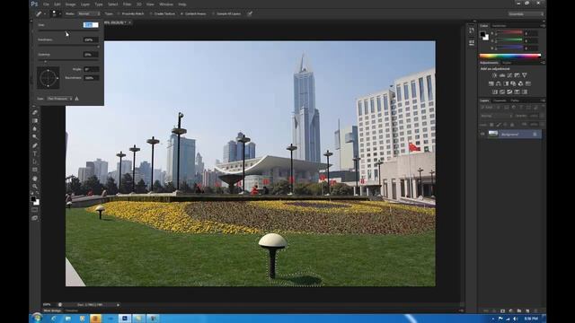Screen dimensions: 575x323
Task: Click the brush Size slider
Action: click(x=68, y=31)
